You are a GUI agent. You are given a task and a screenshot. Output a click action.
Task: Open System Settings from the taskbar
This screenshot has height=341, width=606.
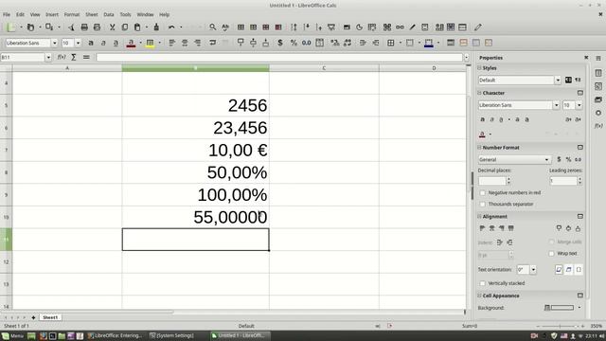[171, 335]
